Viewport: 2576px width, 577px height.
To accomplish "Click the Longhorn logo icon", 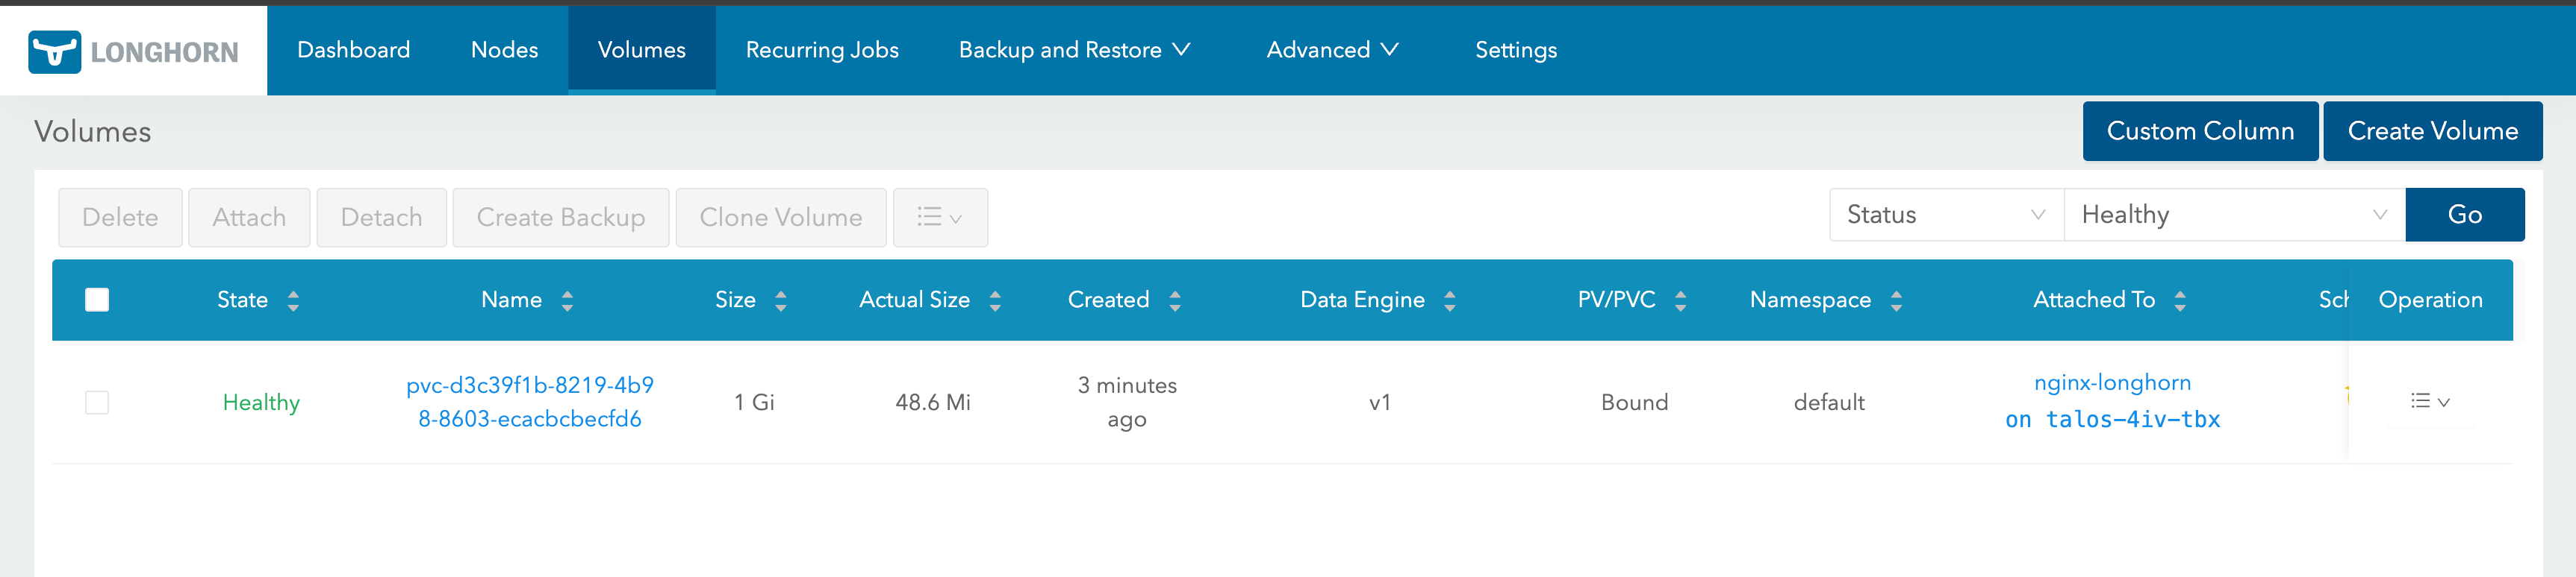I will (54, 51).
